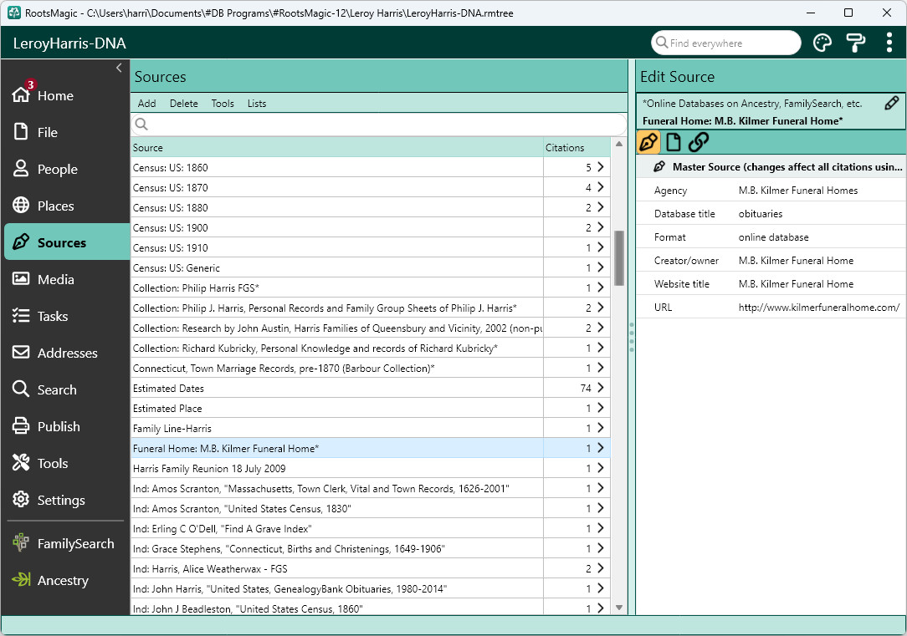Open the Addresses page
The height and width of the screenshot is (636, 907).
point(65,353)
